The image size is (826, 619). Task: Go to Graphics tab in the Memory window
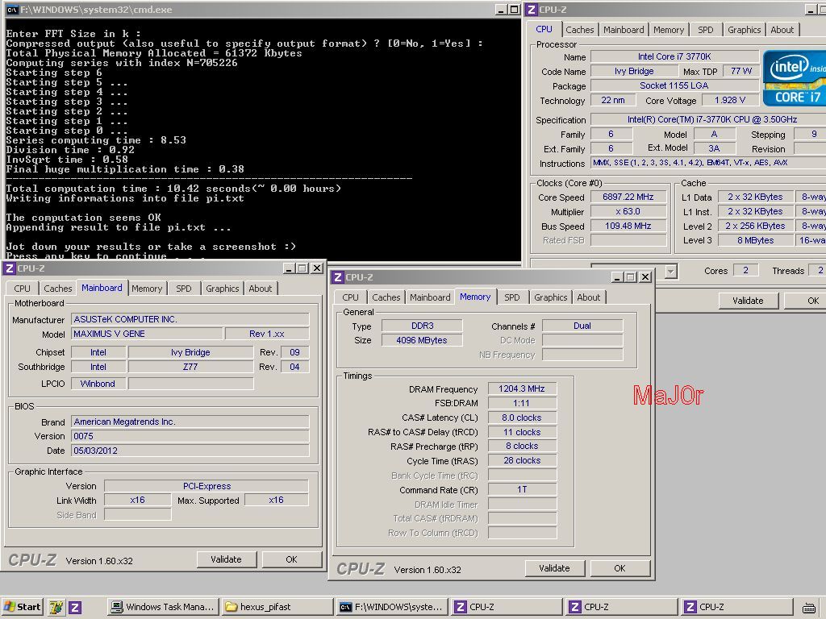tap(550, 297)
